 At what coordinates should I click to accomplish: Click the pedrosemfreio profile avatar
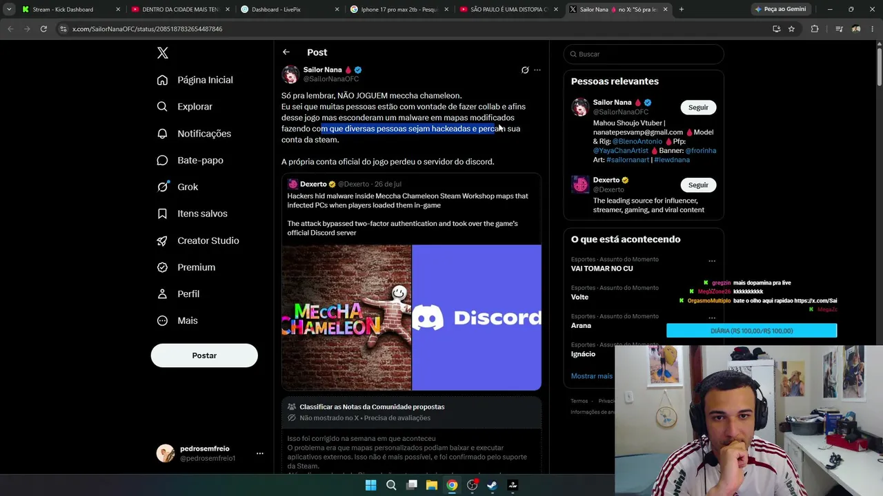[166, 453]
